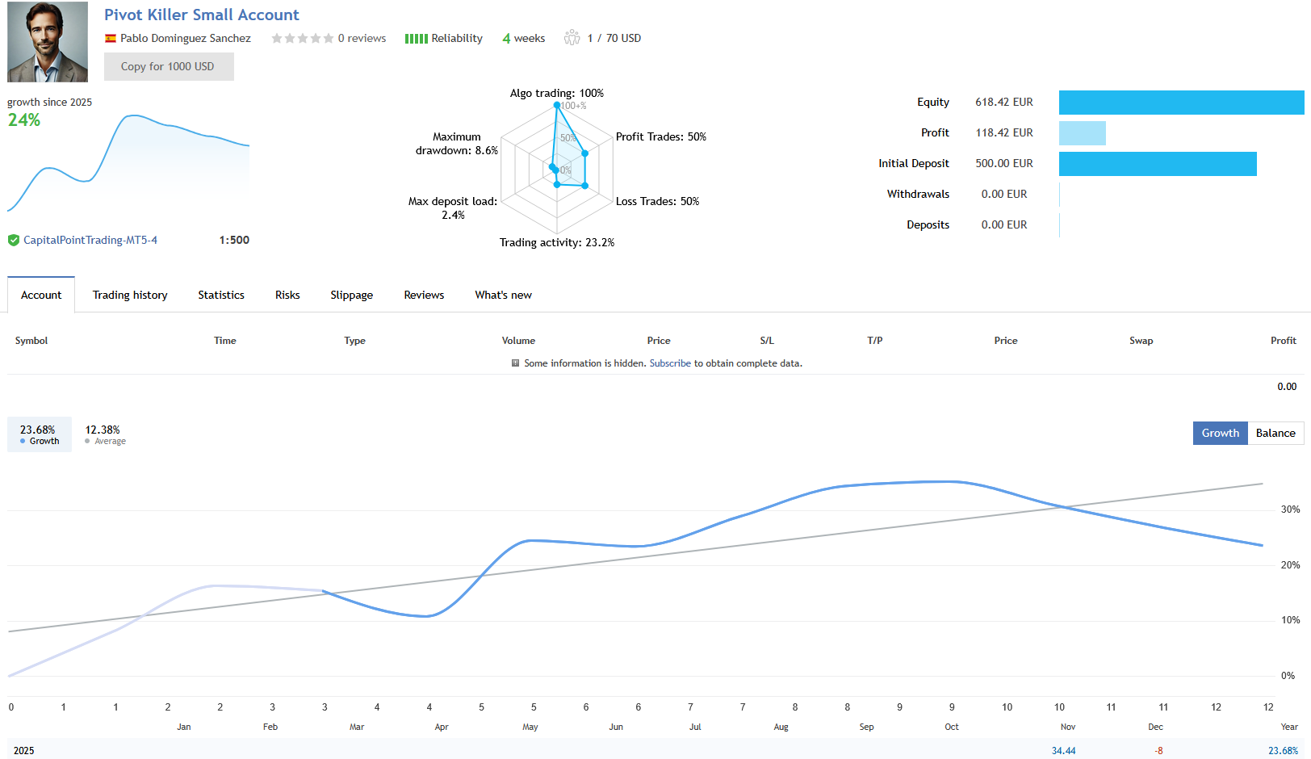Click the Spanish flag beside the author name
The image size is (1311, 759).
click(110, 37)
